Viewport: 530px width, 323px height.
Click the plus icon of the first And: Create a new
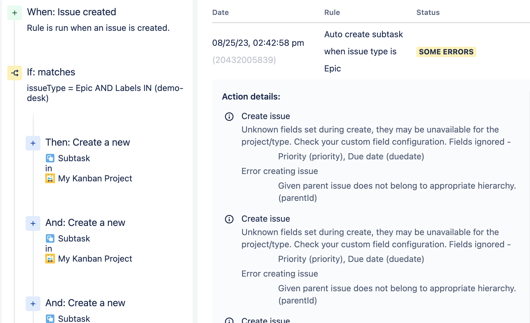33,223
